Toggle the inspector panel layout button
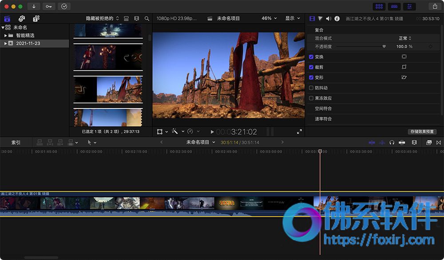The width and height of the screenshot is (444, 260). click(x=409, y=6)
